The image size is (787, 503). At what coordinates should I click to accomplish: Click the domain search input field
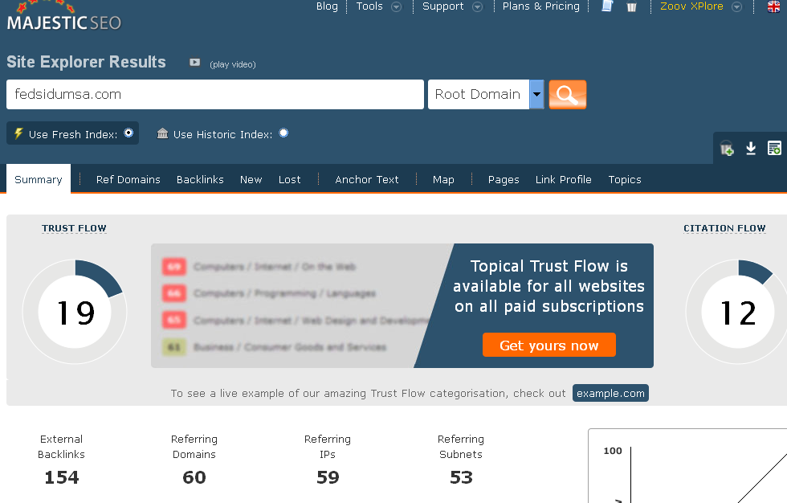[215, 94]
